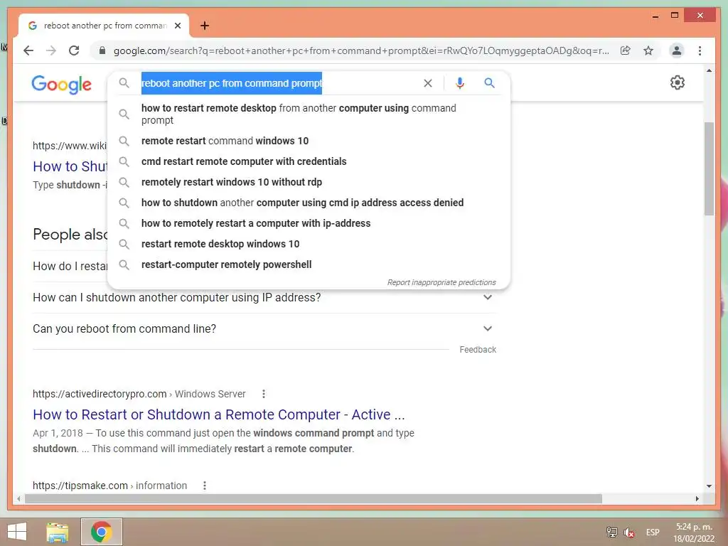This screenshot has height=546, width=728.
Task: Click the forward navigation arrow
Action: pyautogui.click(x=51, y=50)
